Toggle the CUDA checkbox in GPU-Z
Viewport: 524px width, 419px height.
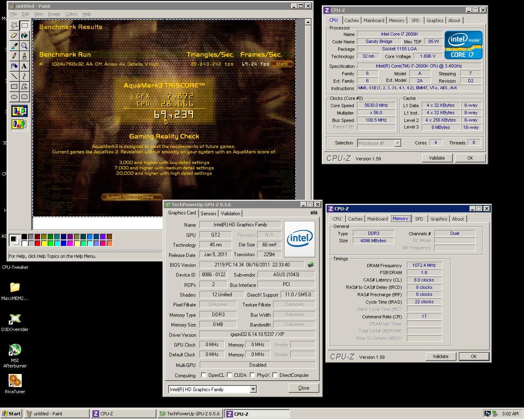tap(230, 375)
